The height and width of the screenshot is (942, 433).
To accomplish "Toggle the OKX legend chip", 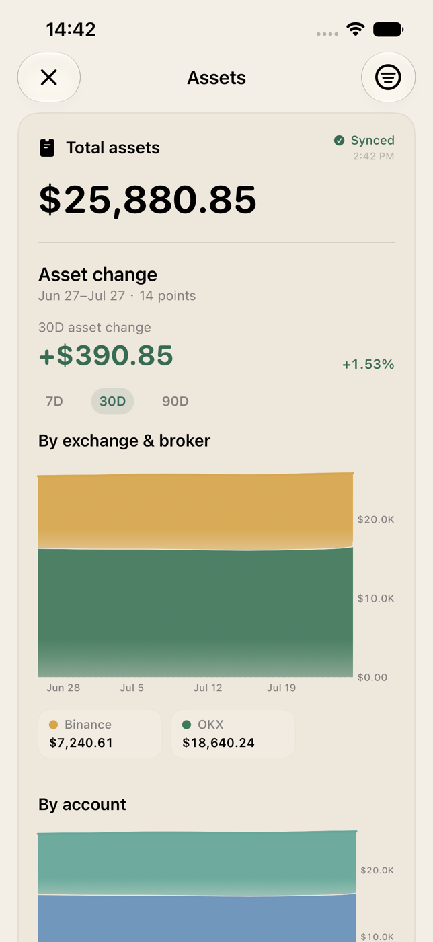I will [x=233, y=733].
